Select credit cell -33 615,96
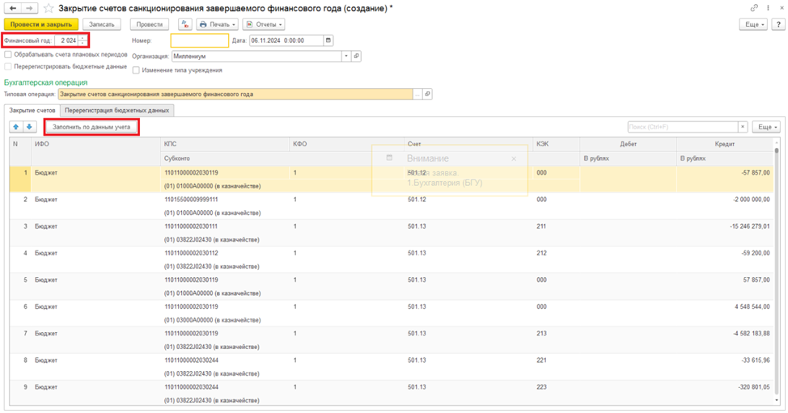The width and height of the screenshot is (788, 413). pos(725,360)
